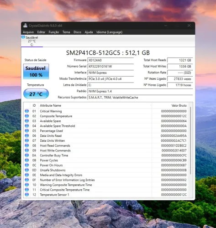Viewport: 216px width, 228px height.
Task: Click the blue status icon for Warning Composite Temperature Time
Action: (x=27, y=185)
